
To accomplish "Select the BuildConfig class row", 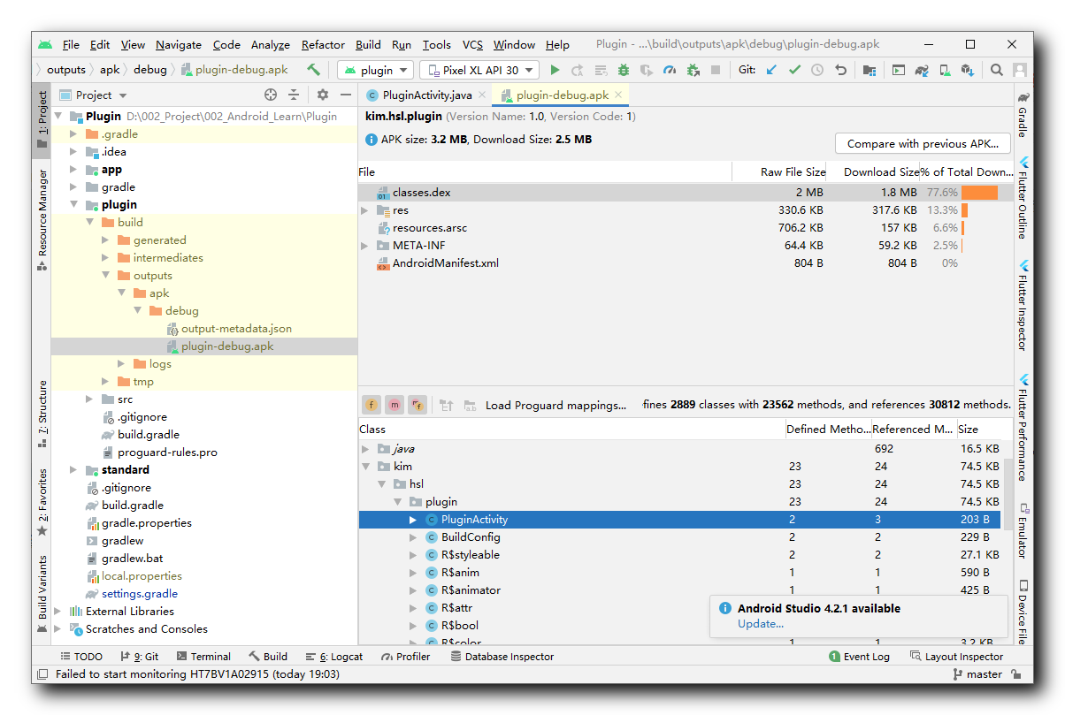I will pos(679,537).
